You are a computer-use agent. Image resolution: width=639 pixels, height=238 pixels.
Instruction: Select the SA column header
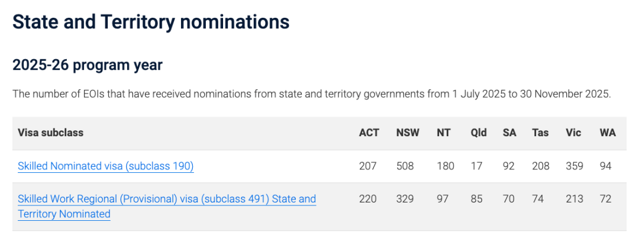509,133
